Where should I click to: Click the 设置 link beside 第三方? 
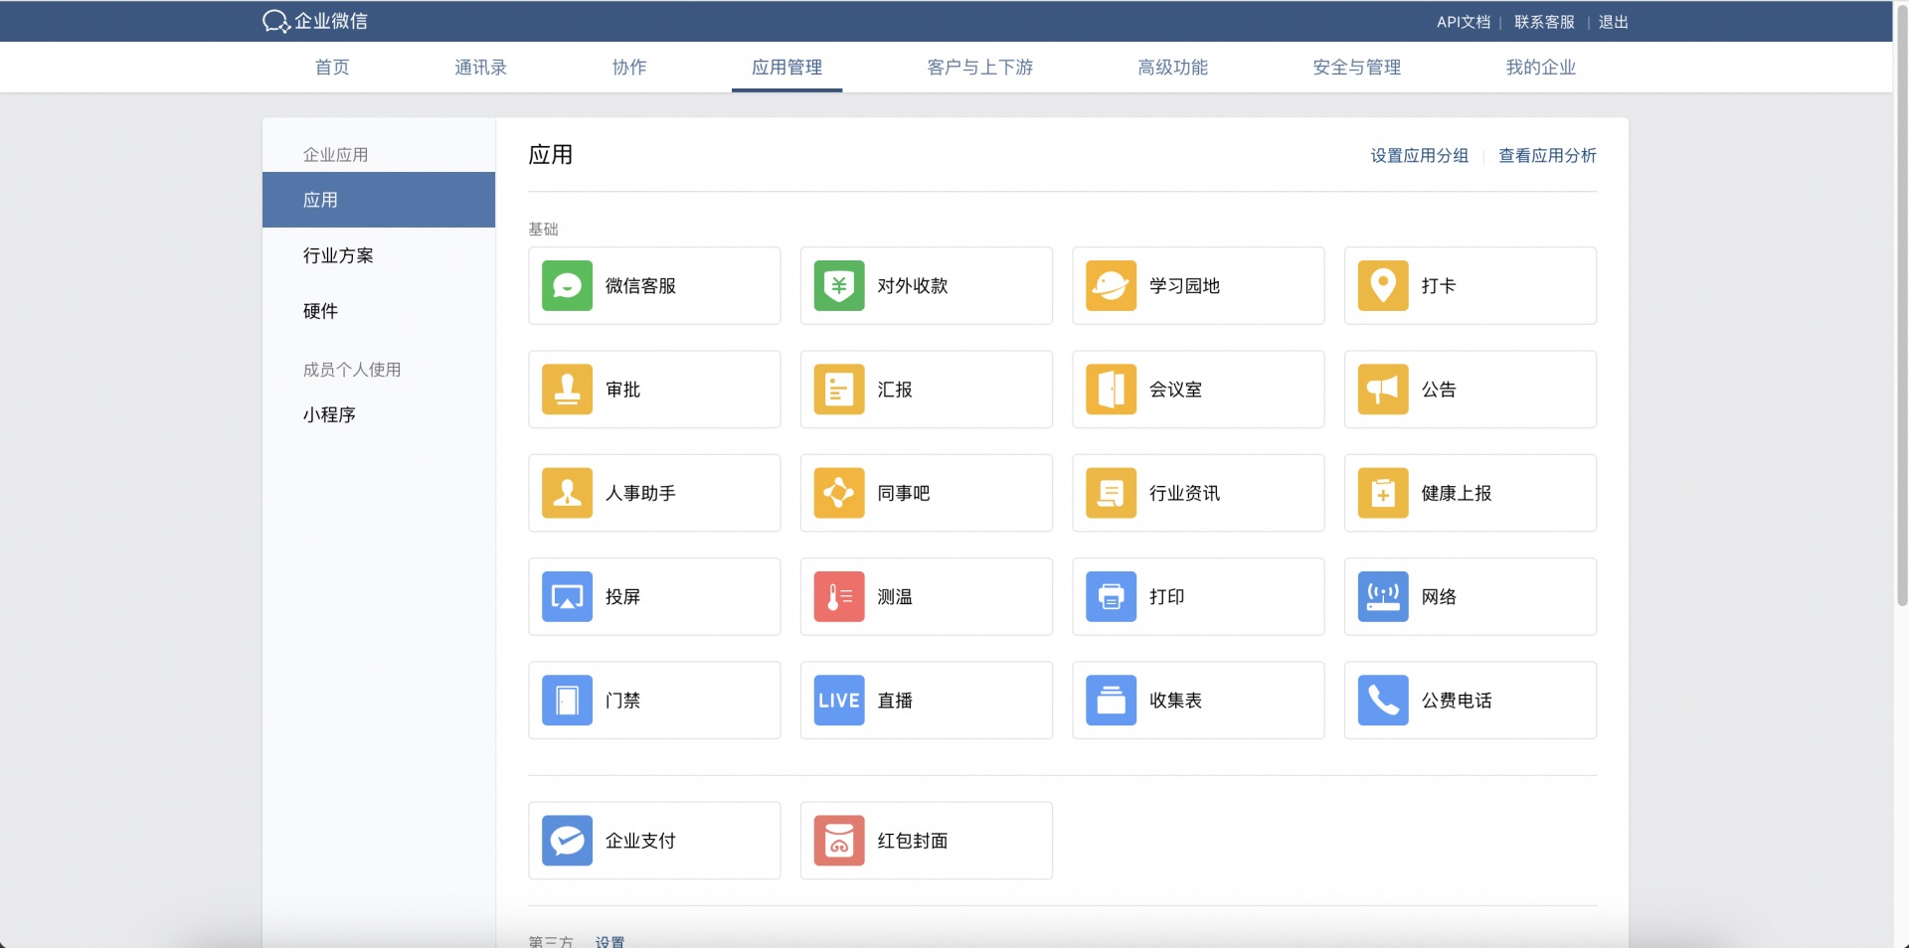(610, 941)
